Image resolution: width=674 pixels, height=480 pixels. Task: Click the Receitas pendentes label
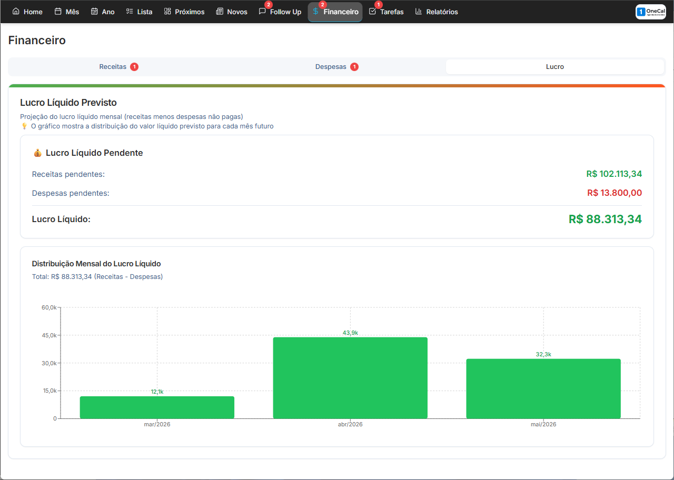[x=68, y=174]
